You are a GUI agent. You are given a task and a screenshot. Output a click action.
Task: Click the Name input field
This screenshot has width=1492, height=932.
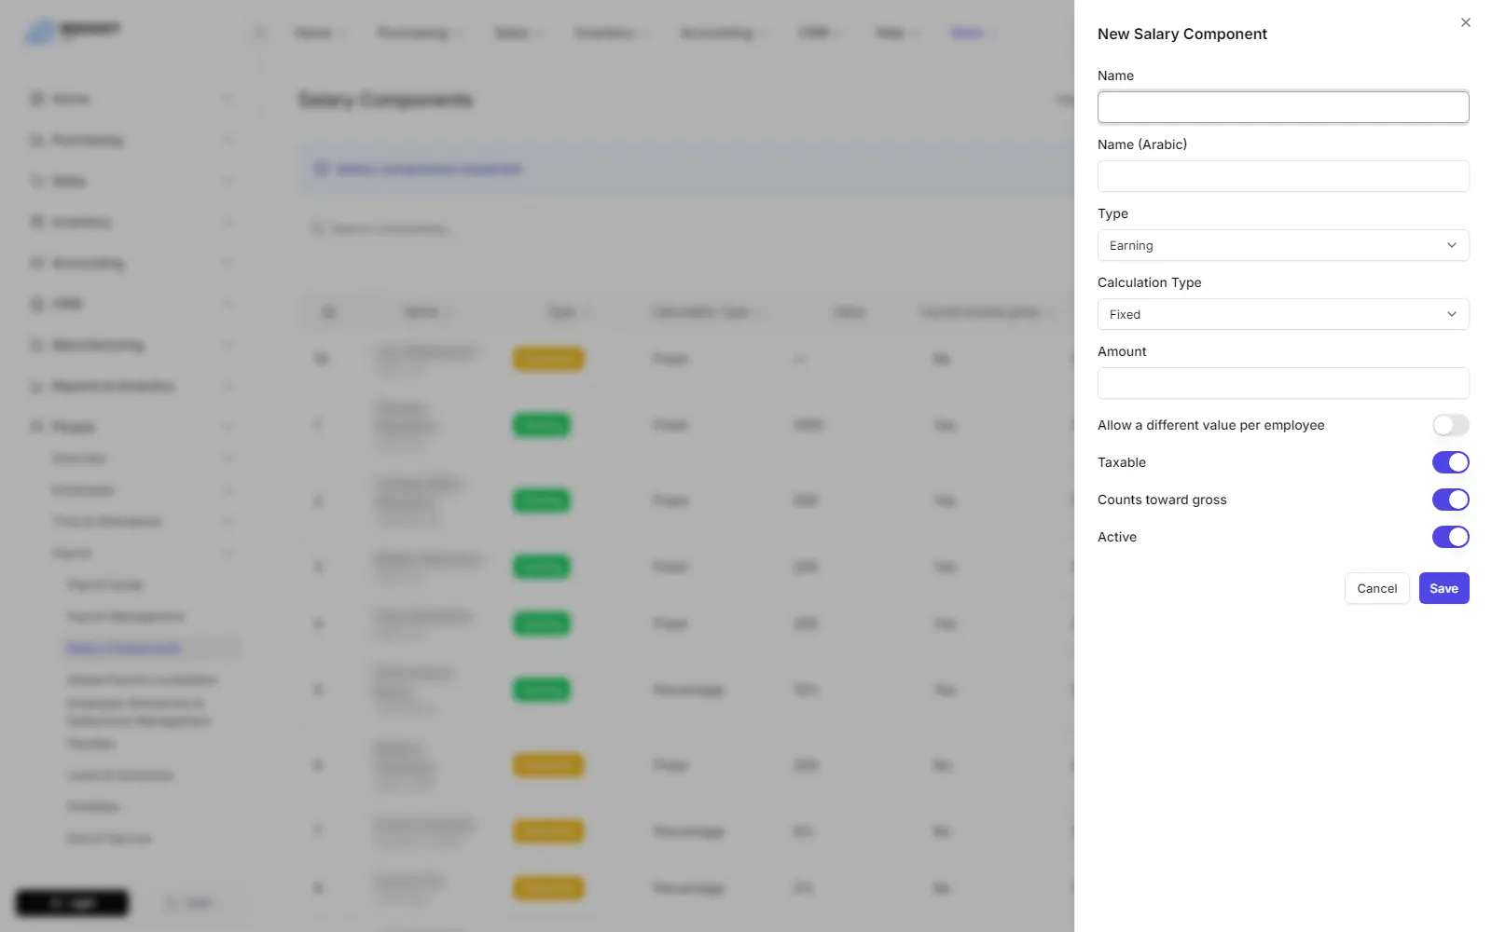tap(1283, 107)
